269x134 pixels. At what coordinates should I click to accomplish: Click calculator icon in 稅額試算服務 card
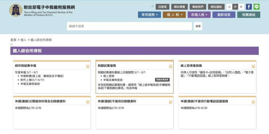tap(170, 66)
